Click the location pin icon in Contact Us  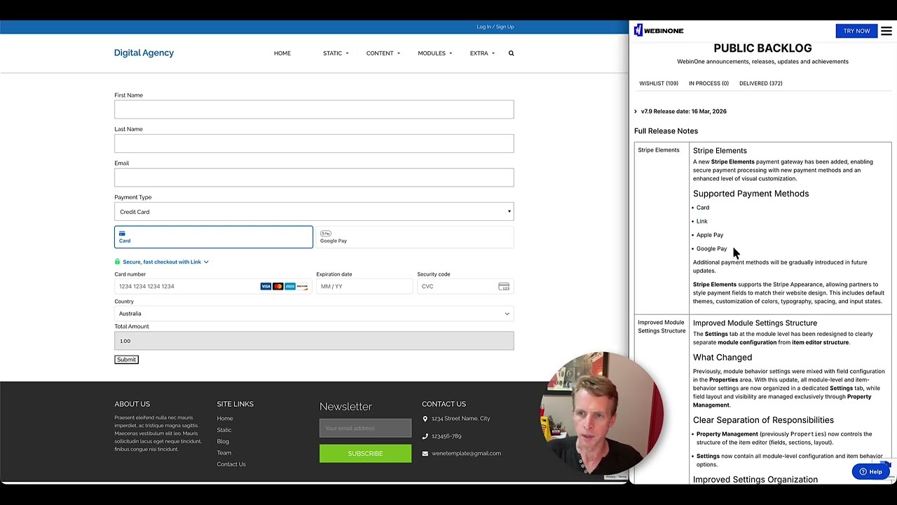pos(425,419)
